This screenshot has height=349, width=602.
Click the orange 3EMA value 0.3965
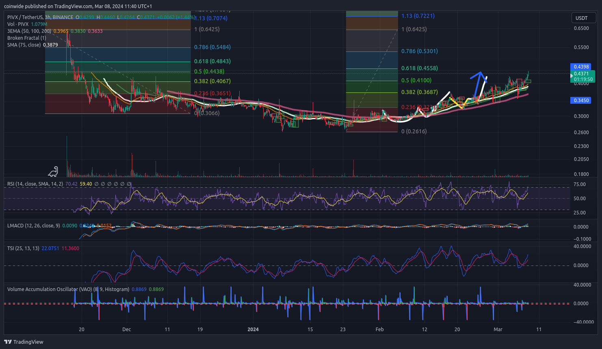61,31
